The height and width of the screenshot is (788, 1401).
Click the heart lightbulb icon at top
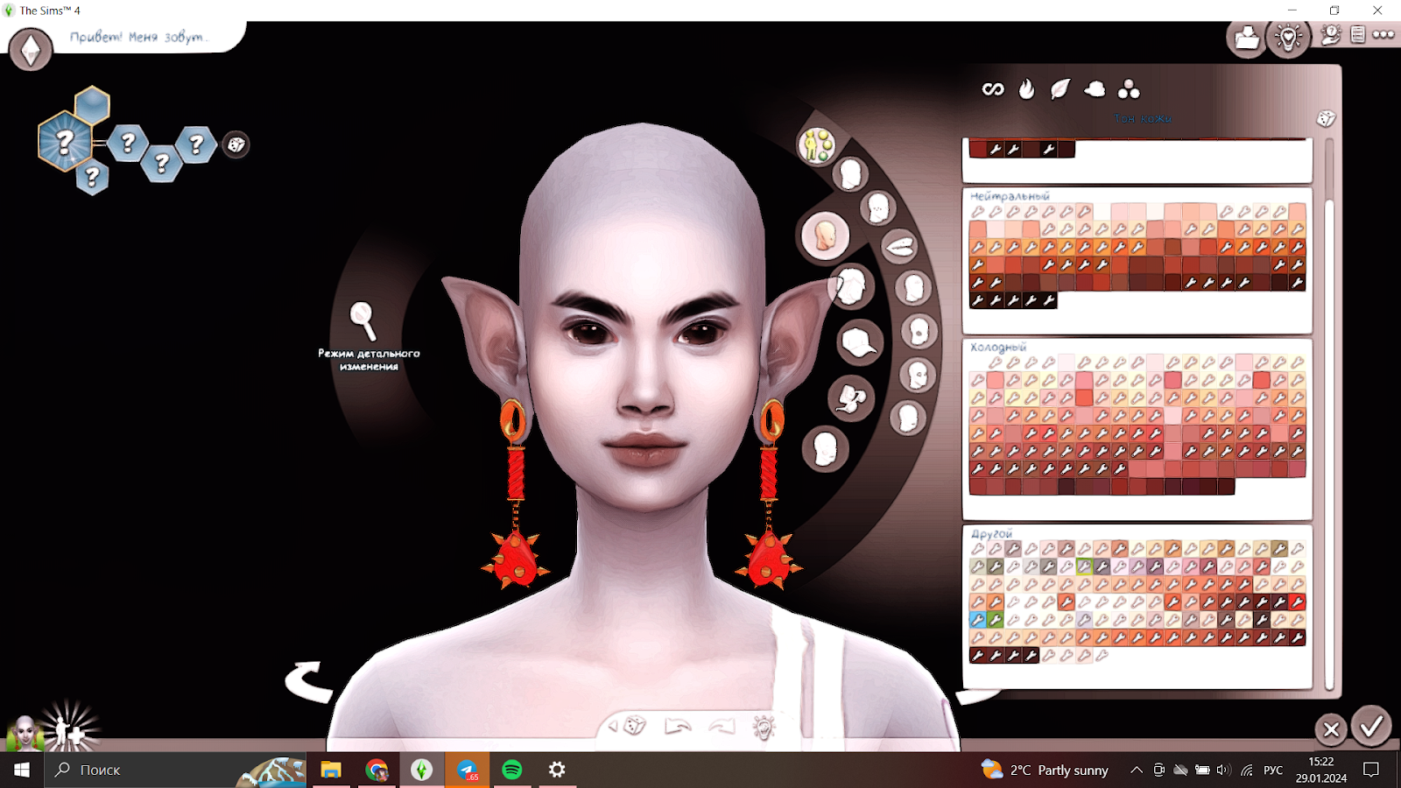point(1289,38)
